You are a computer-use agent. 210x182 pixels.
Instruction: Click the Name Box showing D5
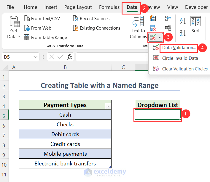pos(17,57)
